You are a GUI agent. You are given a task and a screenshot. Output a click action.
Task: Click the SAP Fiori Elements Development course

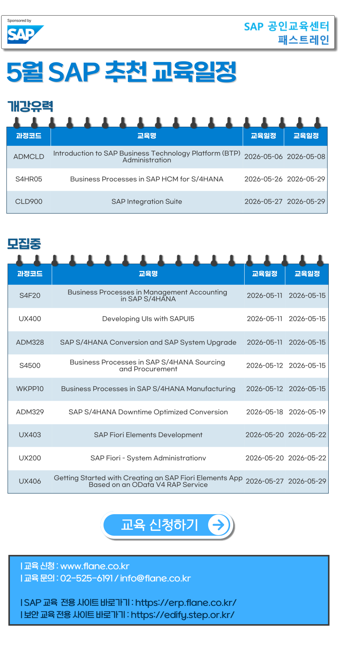148,435
